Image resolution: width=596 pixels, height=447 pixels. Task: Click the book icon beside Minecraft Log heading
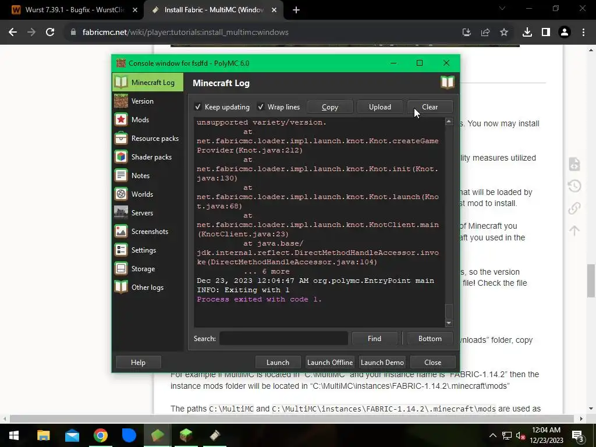[448, 82]
